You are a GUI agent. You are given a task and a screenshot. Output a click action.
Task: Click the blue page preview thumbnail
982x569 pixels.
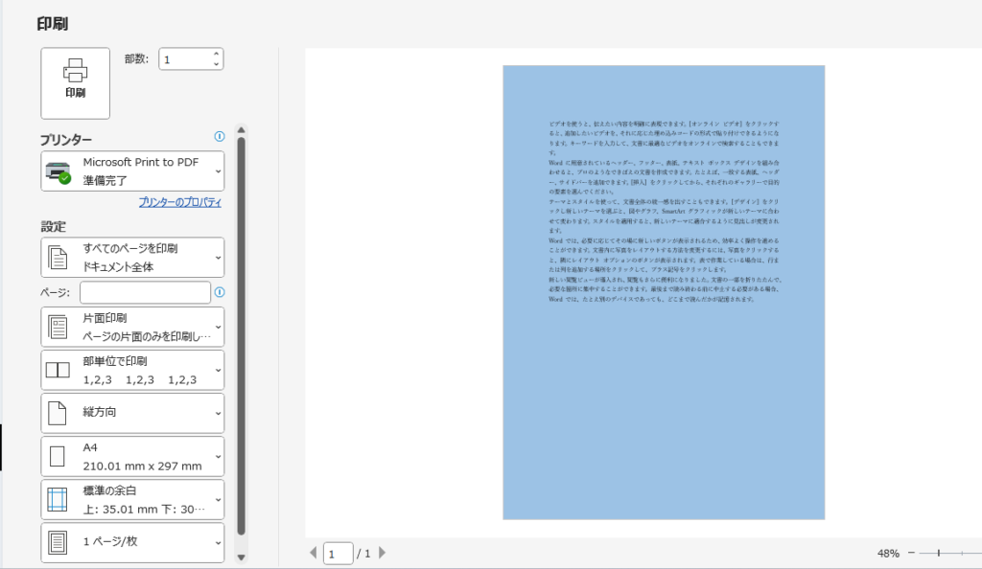click(x=664, y=292)
